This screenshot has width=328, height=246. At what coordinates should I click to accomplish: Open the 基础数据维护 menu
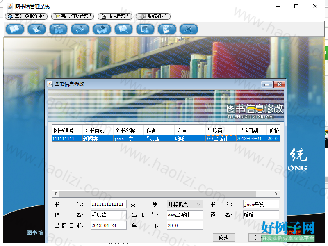[x=26, y=16]
